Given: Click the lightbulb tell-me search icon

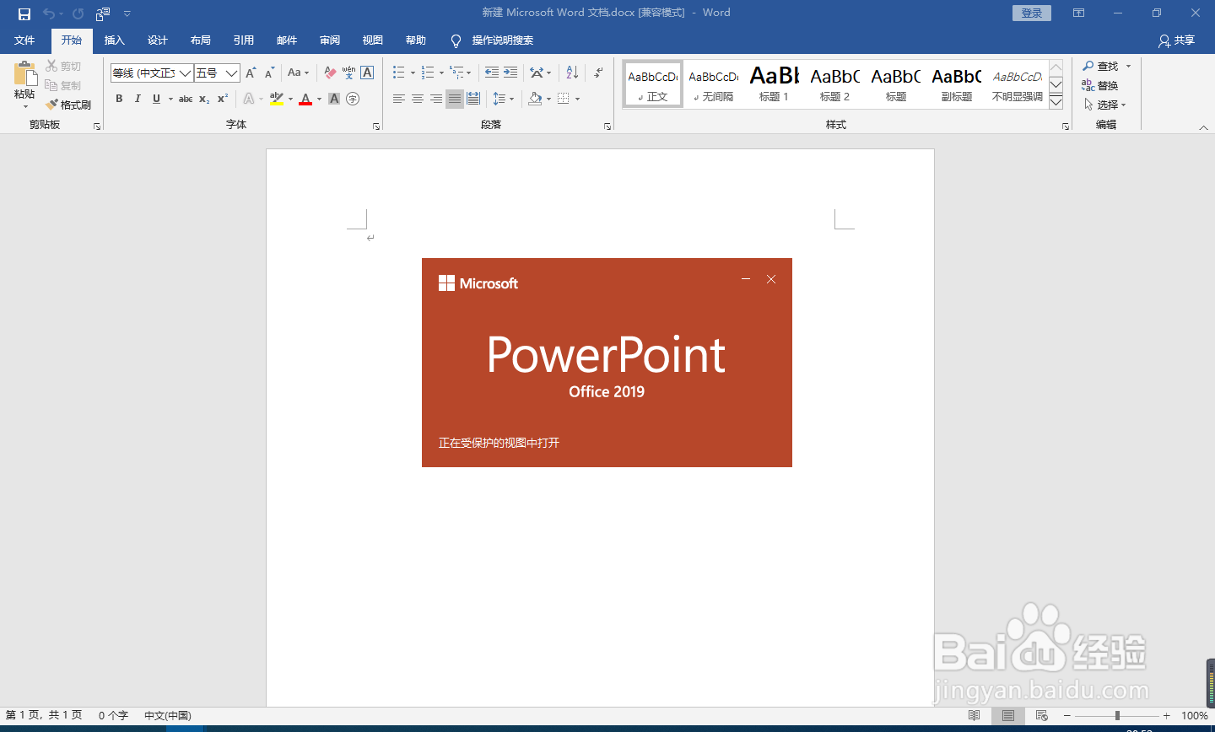Looking at the screenshot, I should tap(456, 40).
